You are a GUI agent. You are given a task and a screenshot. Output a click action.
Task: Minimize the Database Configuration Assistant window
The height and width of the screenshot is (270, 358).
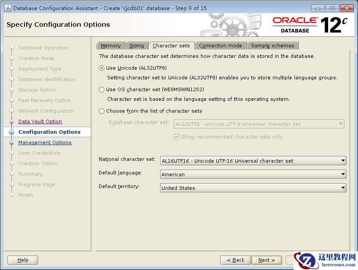(318, 8)
